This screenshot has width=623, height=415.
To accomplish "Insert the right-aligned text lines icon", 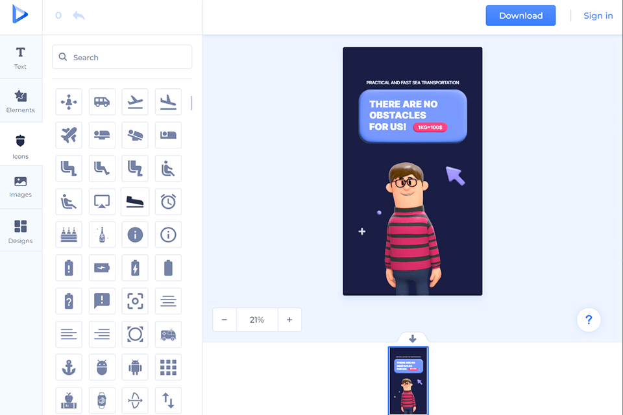I will [102, 334].
